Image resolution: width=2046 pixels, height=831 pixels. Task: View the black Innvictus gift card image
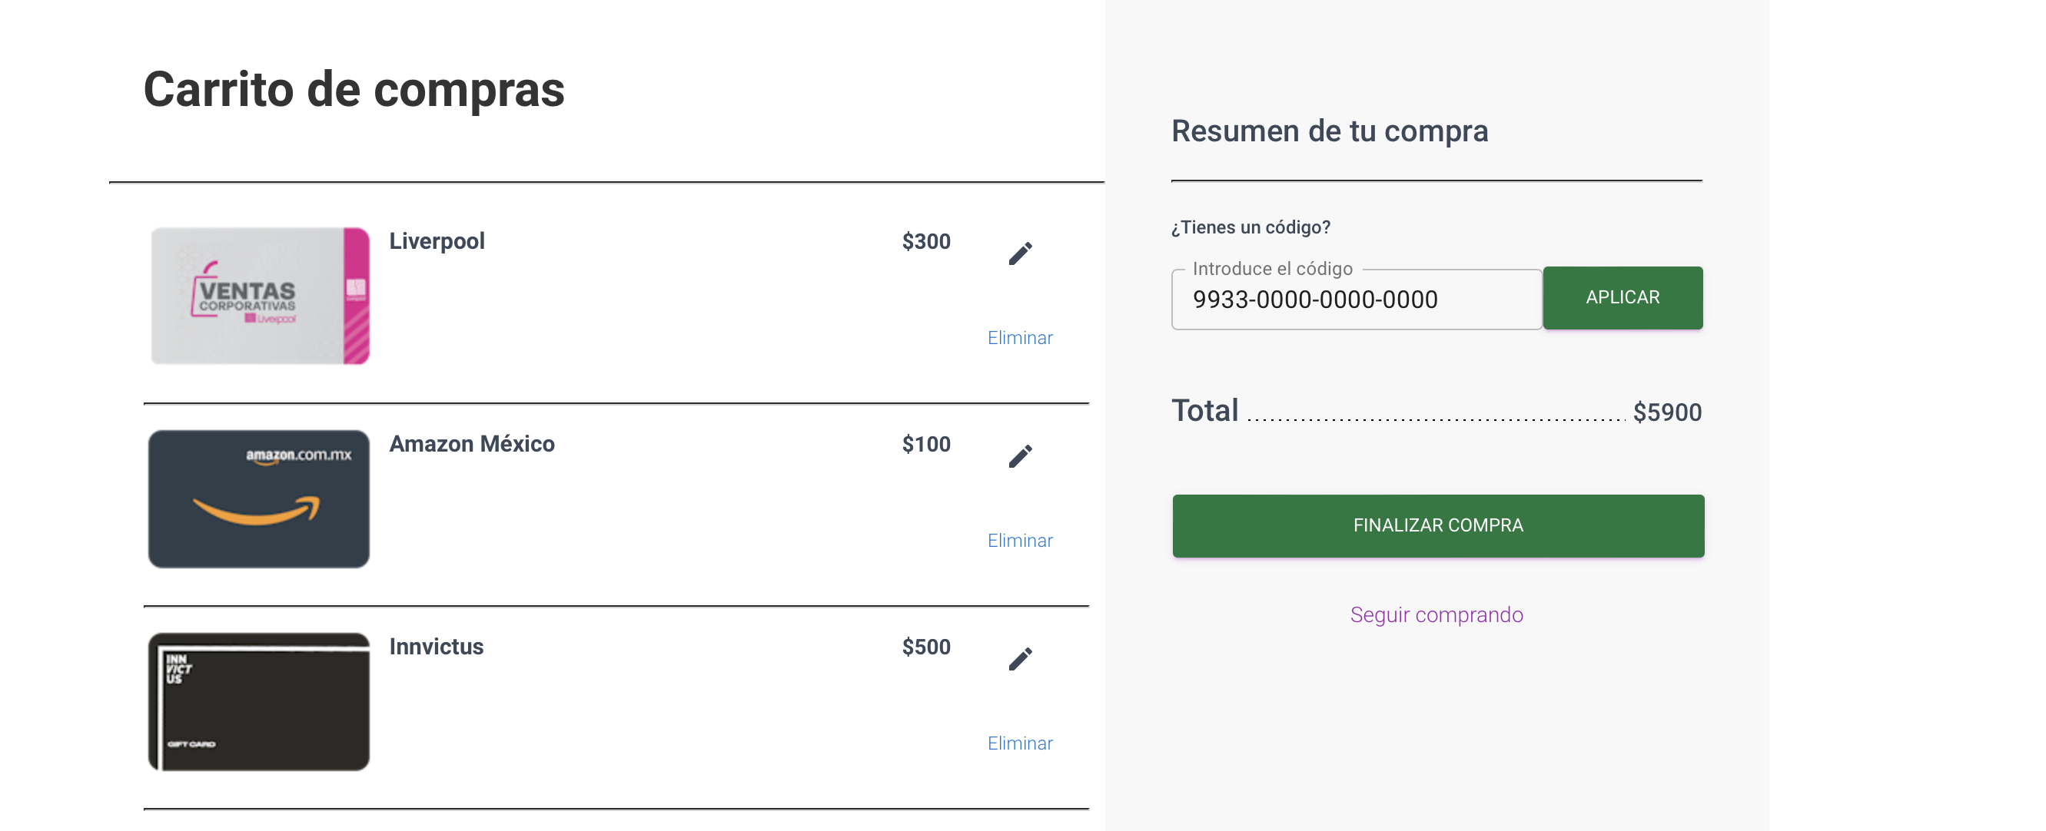tap(259, 702)
